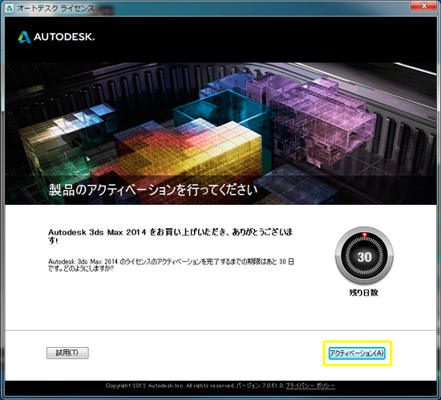Image resolution: width=441 pixels, height=400 pixels.
Task: Click the 30 days countdown dial
Action: coord(364,256)
